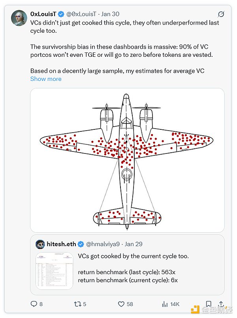
Task: Open the view analytics bar-chart icon
Action: point(165,304)
